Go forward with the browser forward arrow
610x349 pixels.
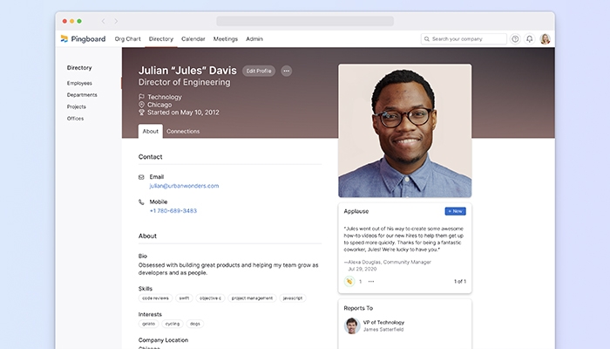point(116,21)
